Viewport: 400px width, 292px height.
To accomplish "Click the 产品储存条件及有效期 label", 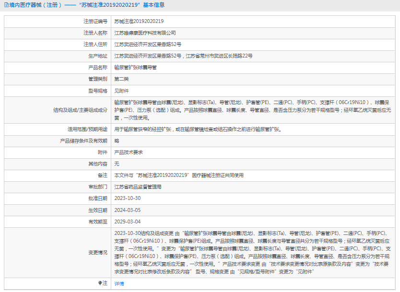I will [83, 141].
